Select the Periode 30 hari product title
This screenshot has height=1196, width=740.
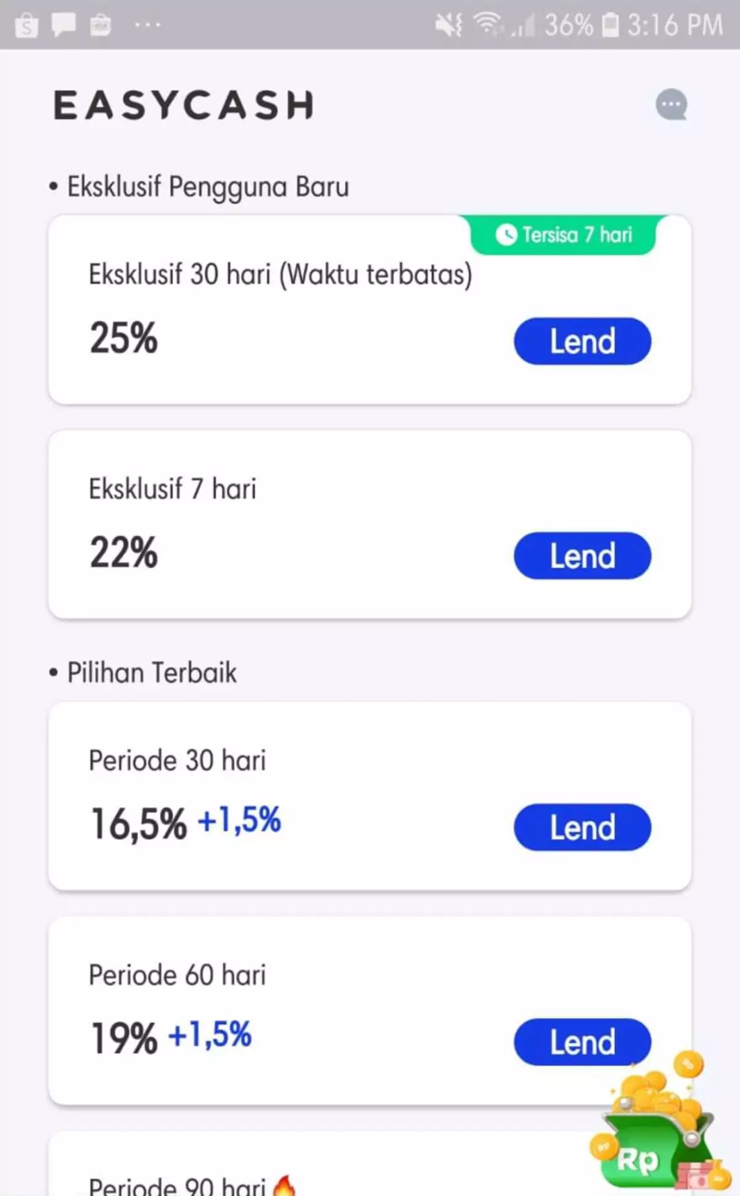tap(178, 760)
